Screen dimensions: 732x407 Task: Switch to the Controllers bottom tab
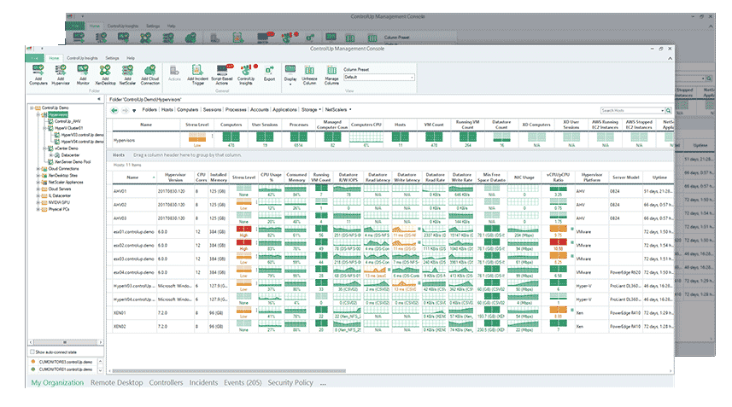(166, 382)
